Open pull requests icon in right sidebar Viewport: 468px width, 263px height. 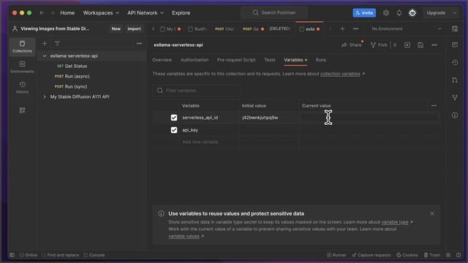click(455, 80)
